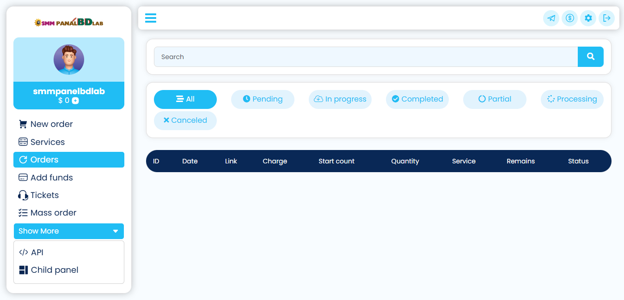624x300 pixels.
Task: Filter by Completed orders
Action: click(417, 99)
